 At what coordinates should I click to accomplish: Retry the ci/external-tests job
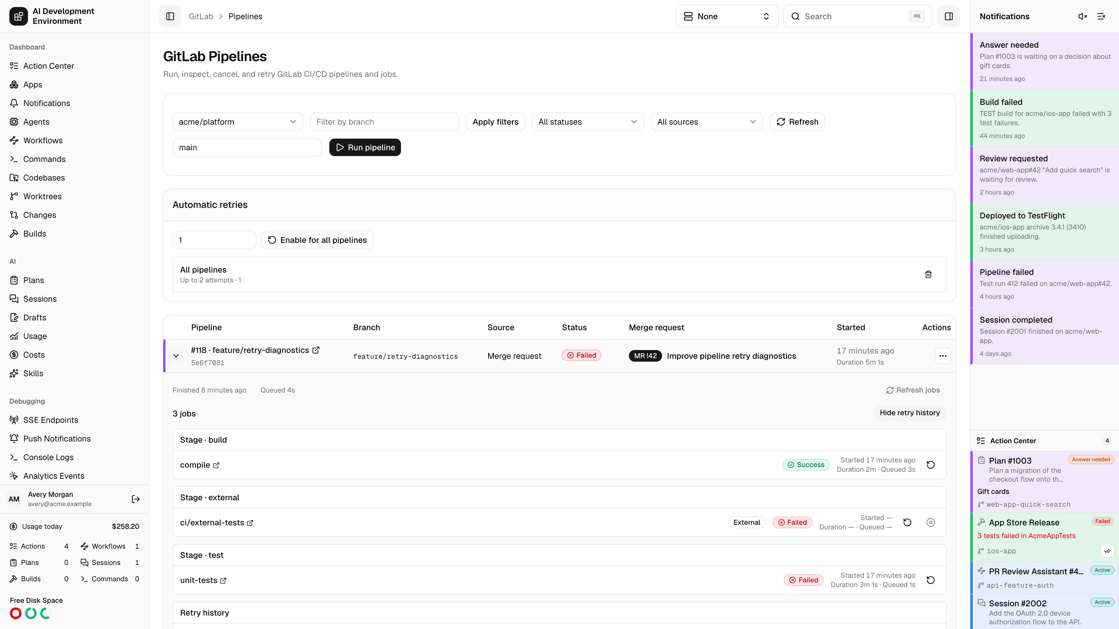click(907, 523)
